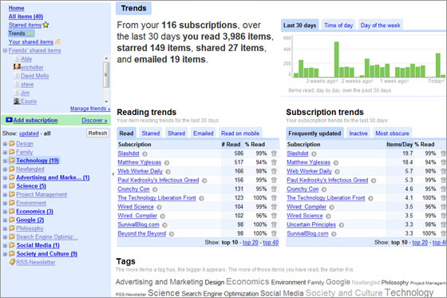Click friends list scroll up arrow
This screenshot has width=447, height=298.
point(106,58)
